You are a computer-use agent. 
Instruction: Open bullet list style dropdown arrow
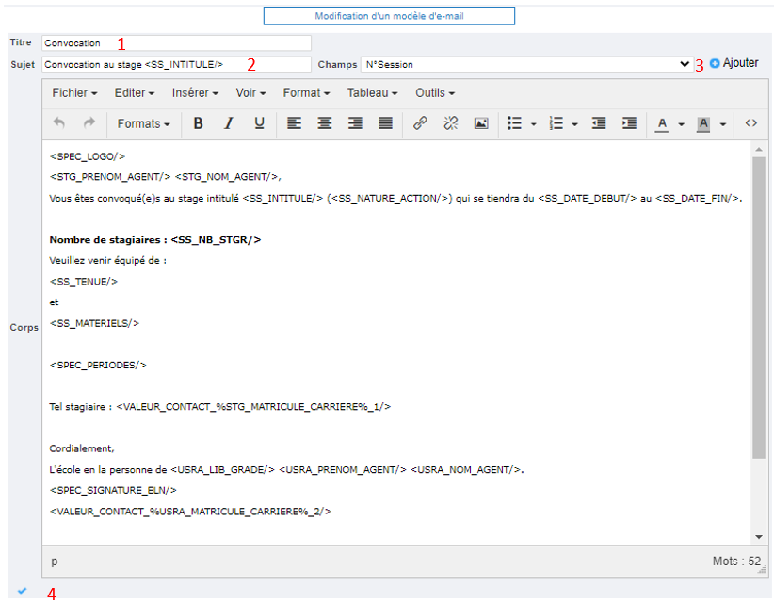click(533, 124)
